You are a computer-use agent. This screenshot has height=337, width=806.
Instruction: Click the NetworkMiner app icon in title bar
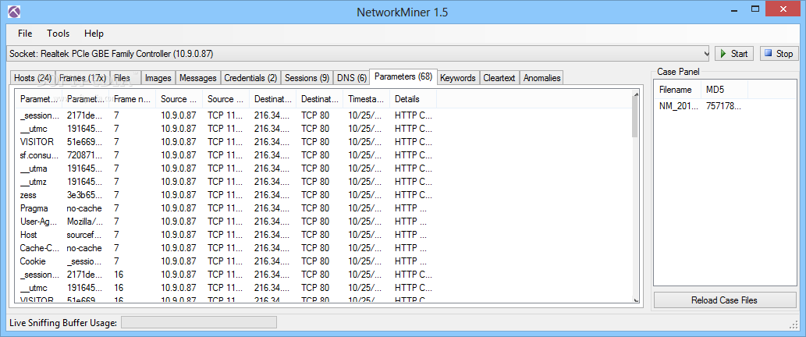(14, 11)
